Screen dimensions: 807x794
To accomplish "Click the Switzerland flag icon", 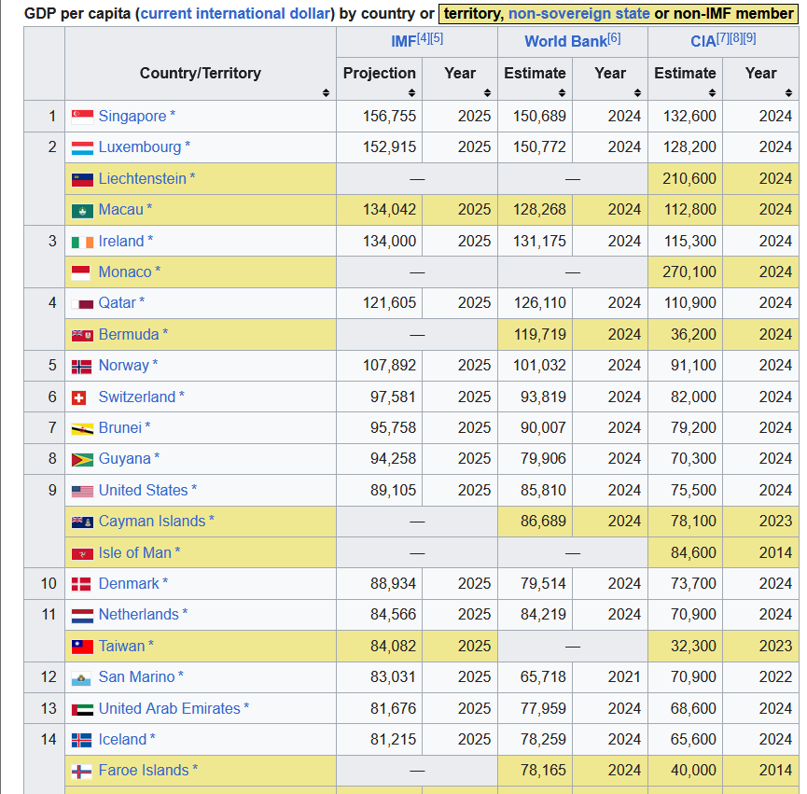I will coord(78,397).
